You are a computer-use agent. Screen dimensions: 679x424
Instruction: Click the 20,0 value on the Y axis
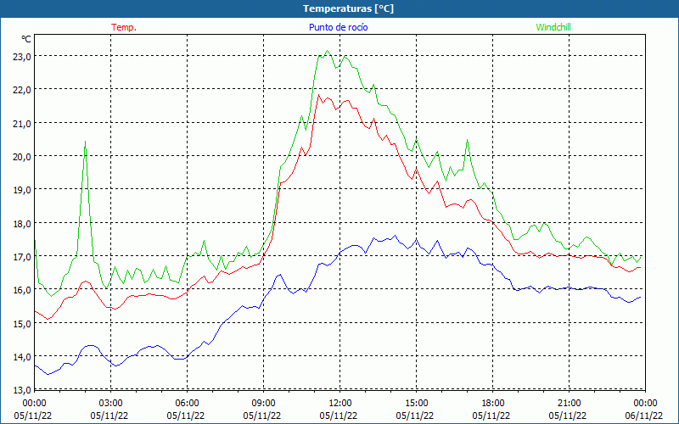tap(22, 156)
